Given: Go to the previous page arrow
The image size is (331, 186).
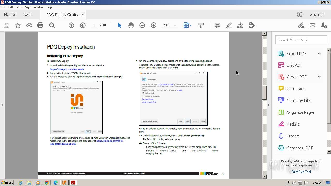Looking at the screenshot, I should point(71,25).
